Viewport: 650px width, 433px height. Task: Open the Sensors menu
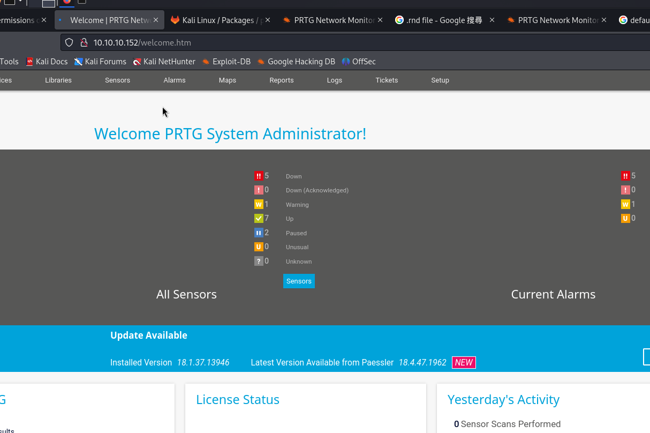(x=117, y=80)
